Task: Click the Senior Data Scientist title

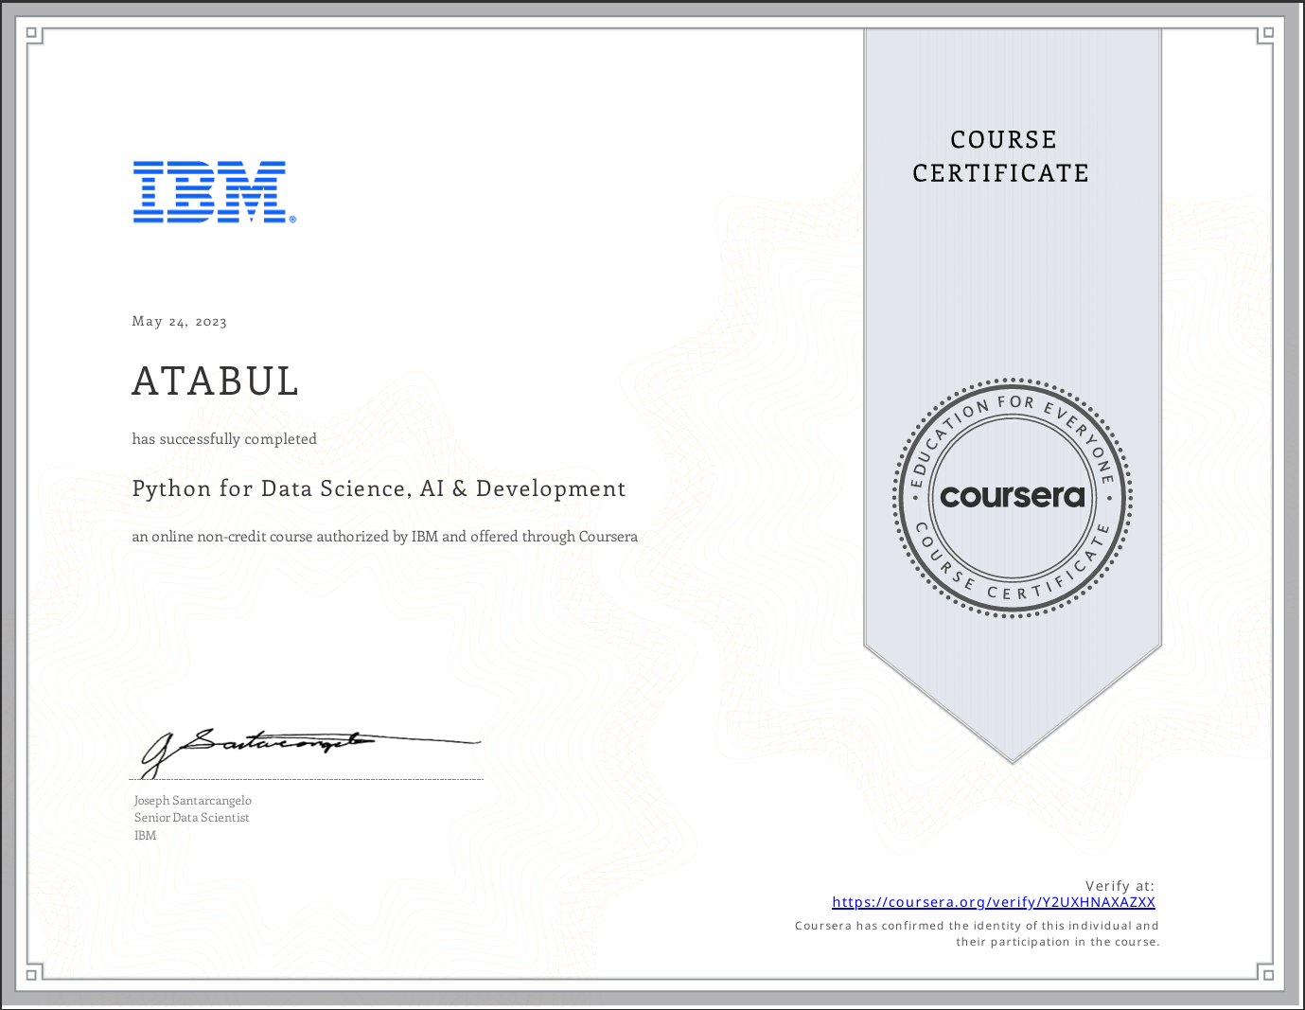Action: click(192, 818)
